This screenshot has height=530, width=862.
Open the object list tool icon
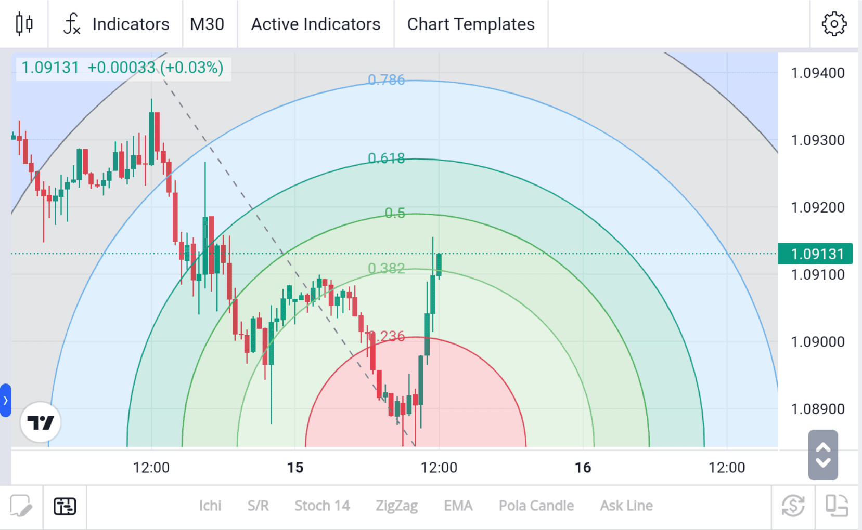pyautogui.click(x=65, y=506)
